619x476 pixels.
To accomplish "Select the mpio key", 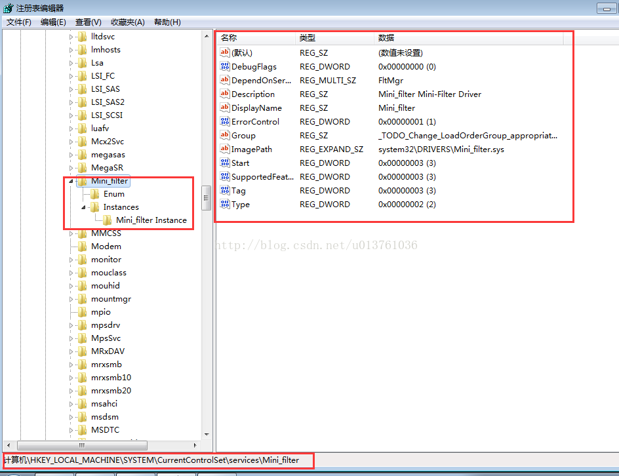I will (101, 312).
